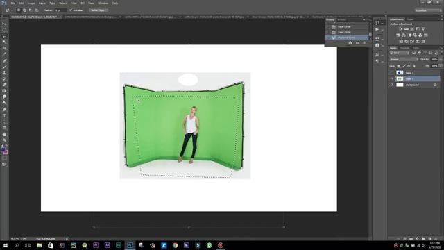Add a Curves adjustment
Screen dimensions: 444x250
pyautogui.click(x=412, y=29)
